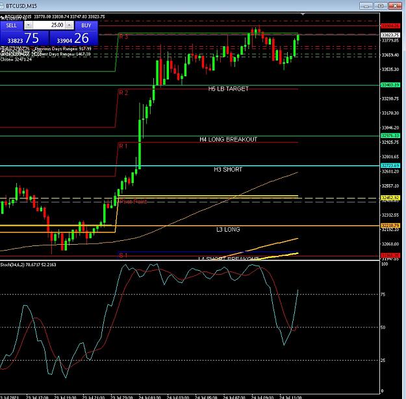Click the L3 LONG label
This screenshot has width=406, height=399.
pos(228,229)
